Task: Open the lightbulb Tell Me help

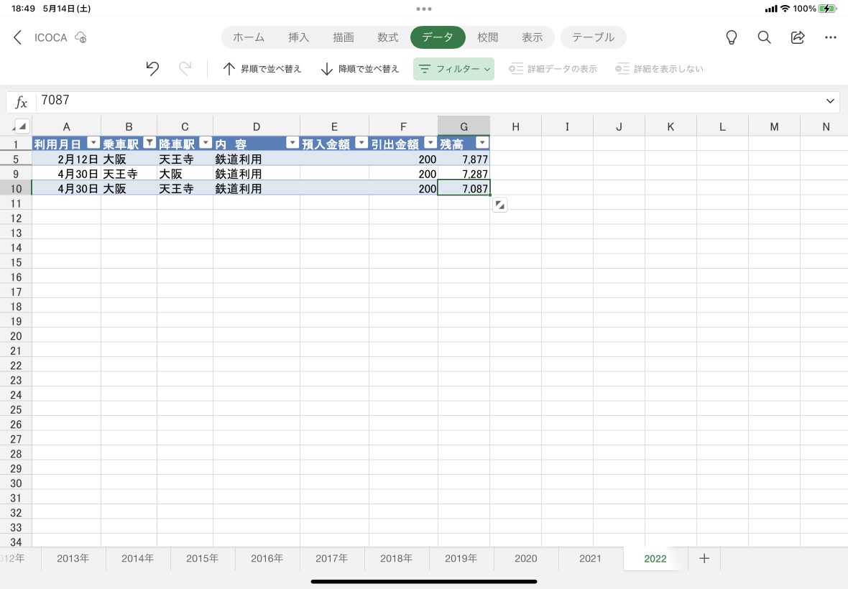Action: click(x=731, y=37)
